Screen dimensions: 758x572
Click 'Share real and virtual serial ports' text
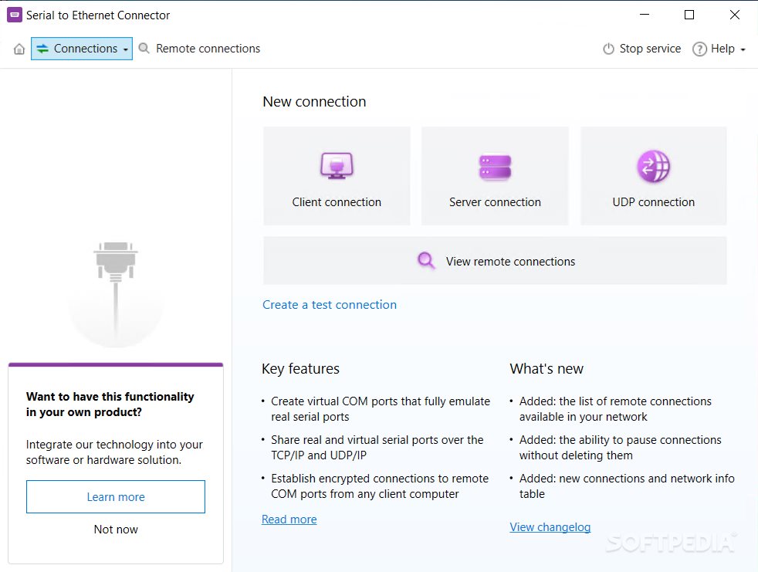click(x=377, y=447)
